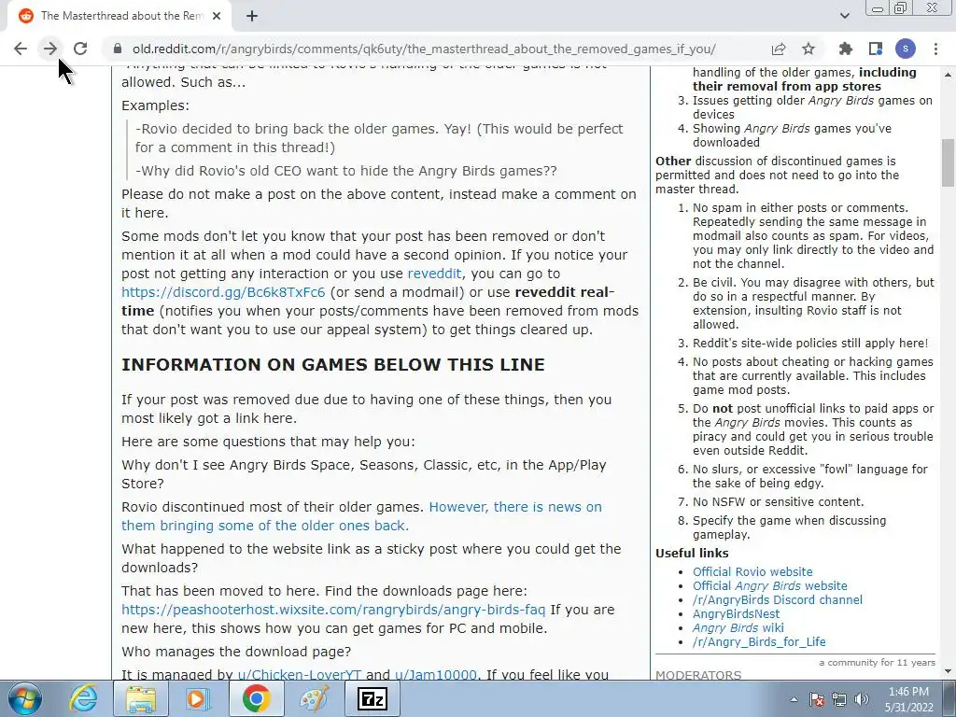Screen dimensions: 956x717
Task: Click the 'No NSFW or sensitive content' rule
Action: coord(778,501)
